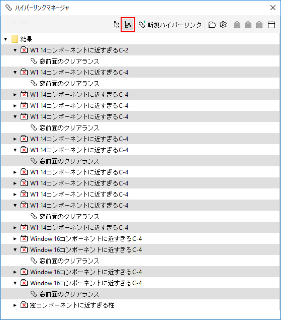This screenshot has width=281, height=320.
Task: Click the remove-from-basket minus icon
Action: click(248, 25)
